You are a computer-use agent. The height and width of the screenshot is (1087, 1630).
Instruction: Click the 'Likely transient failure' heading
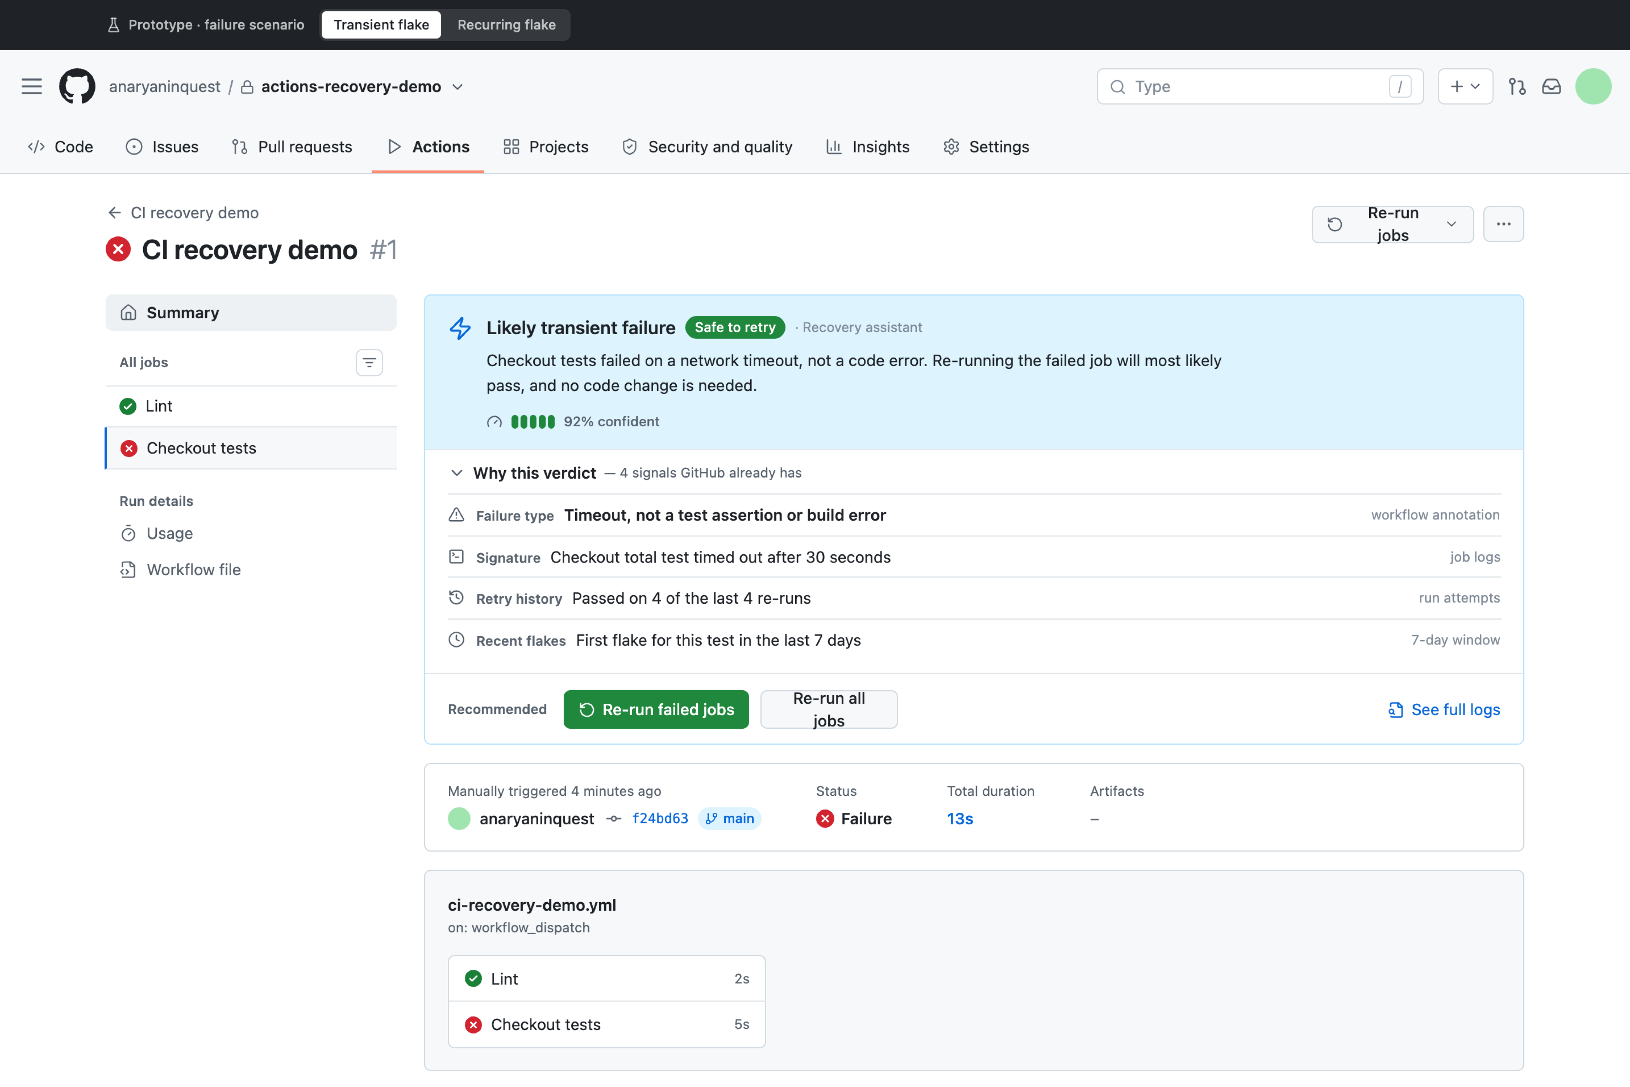tap(581, 328)
